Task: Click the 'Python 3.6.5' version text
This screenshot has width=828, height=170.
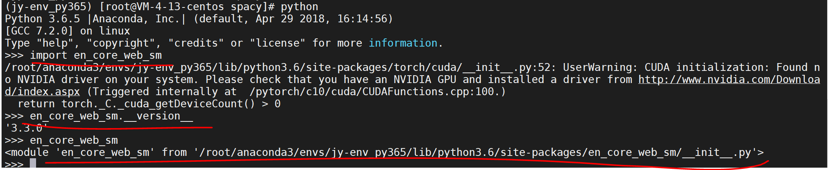Action: [x=42, y=19]
